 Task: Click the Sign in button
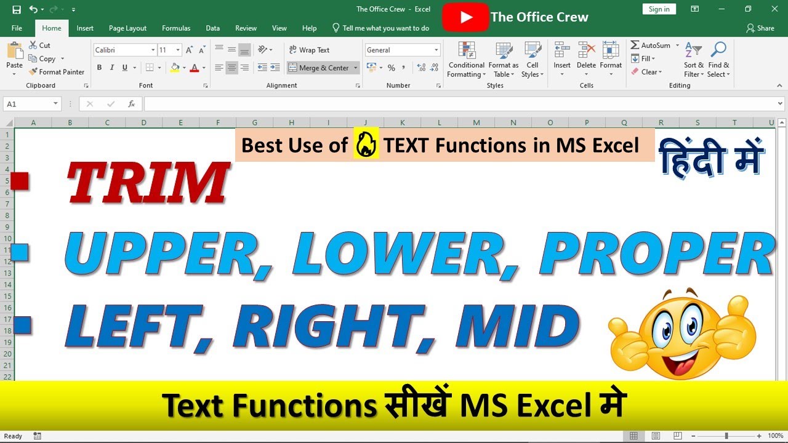tap(659, 9)
